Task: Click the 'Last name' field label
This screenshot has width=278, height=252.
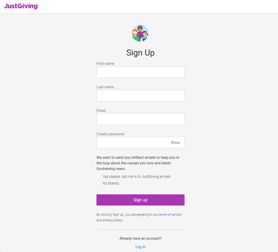Action: [105, 87]
